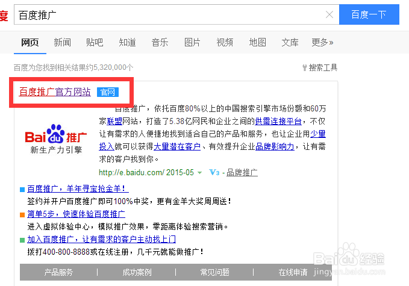Open 百度推广,羊年寻宝抢金羊! link

78,188
